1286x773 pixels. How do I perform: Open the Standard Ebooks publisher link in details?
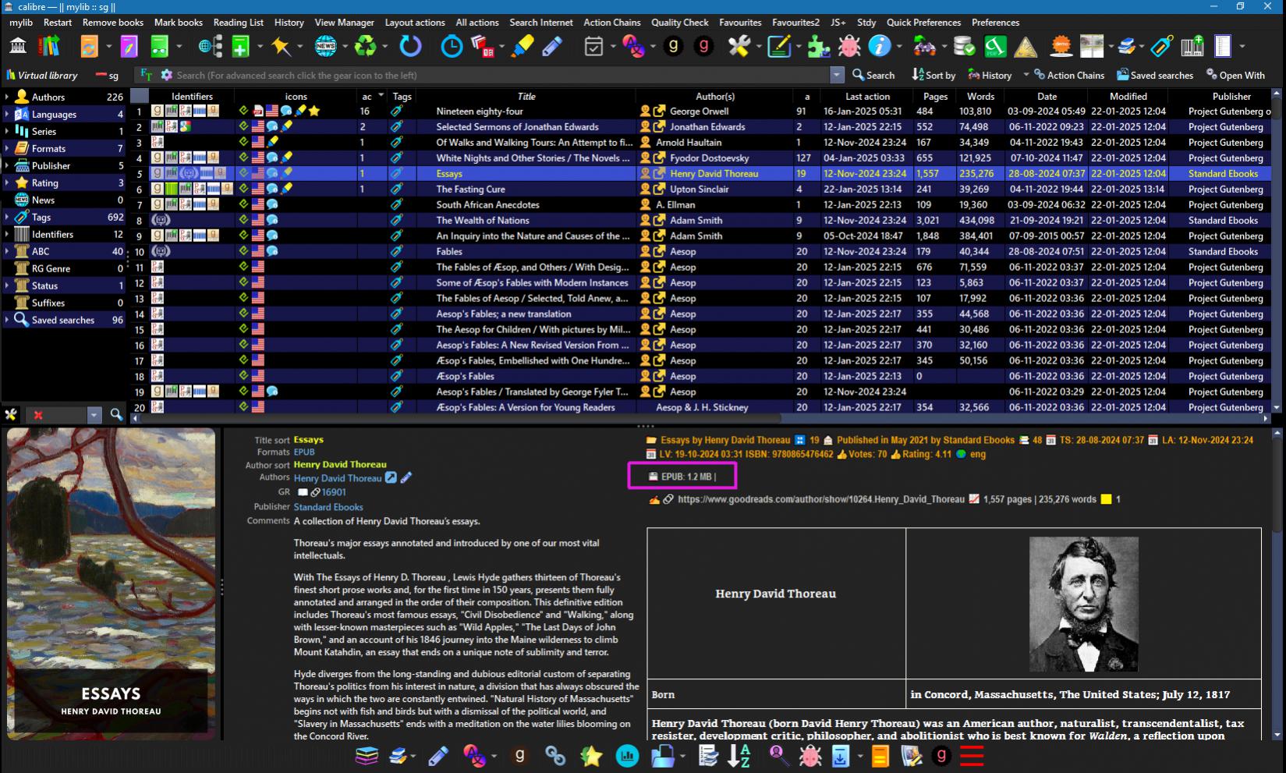[x=328, y=507]
